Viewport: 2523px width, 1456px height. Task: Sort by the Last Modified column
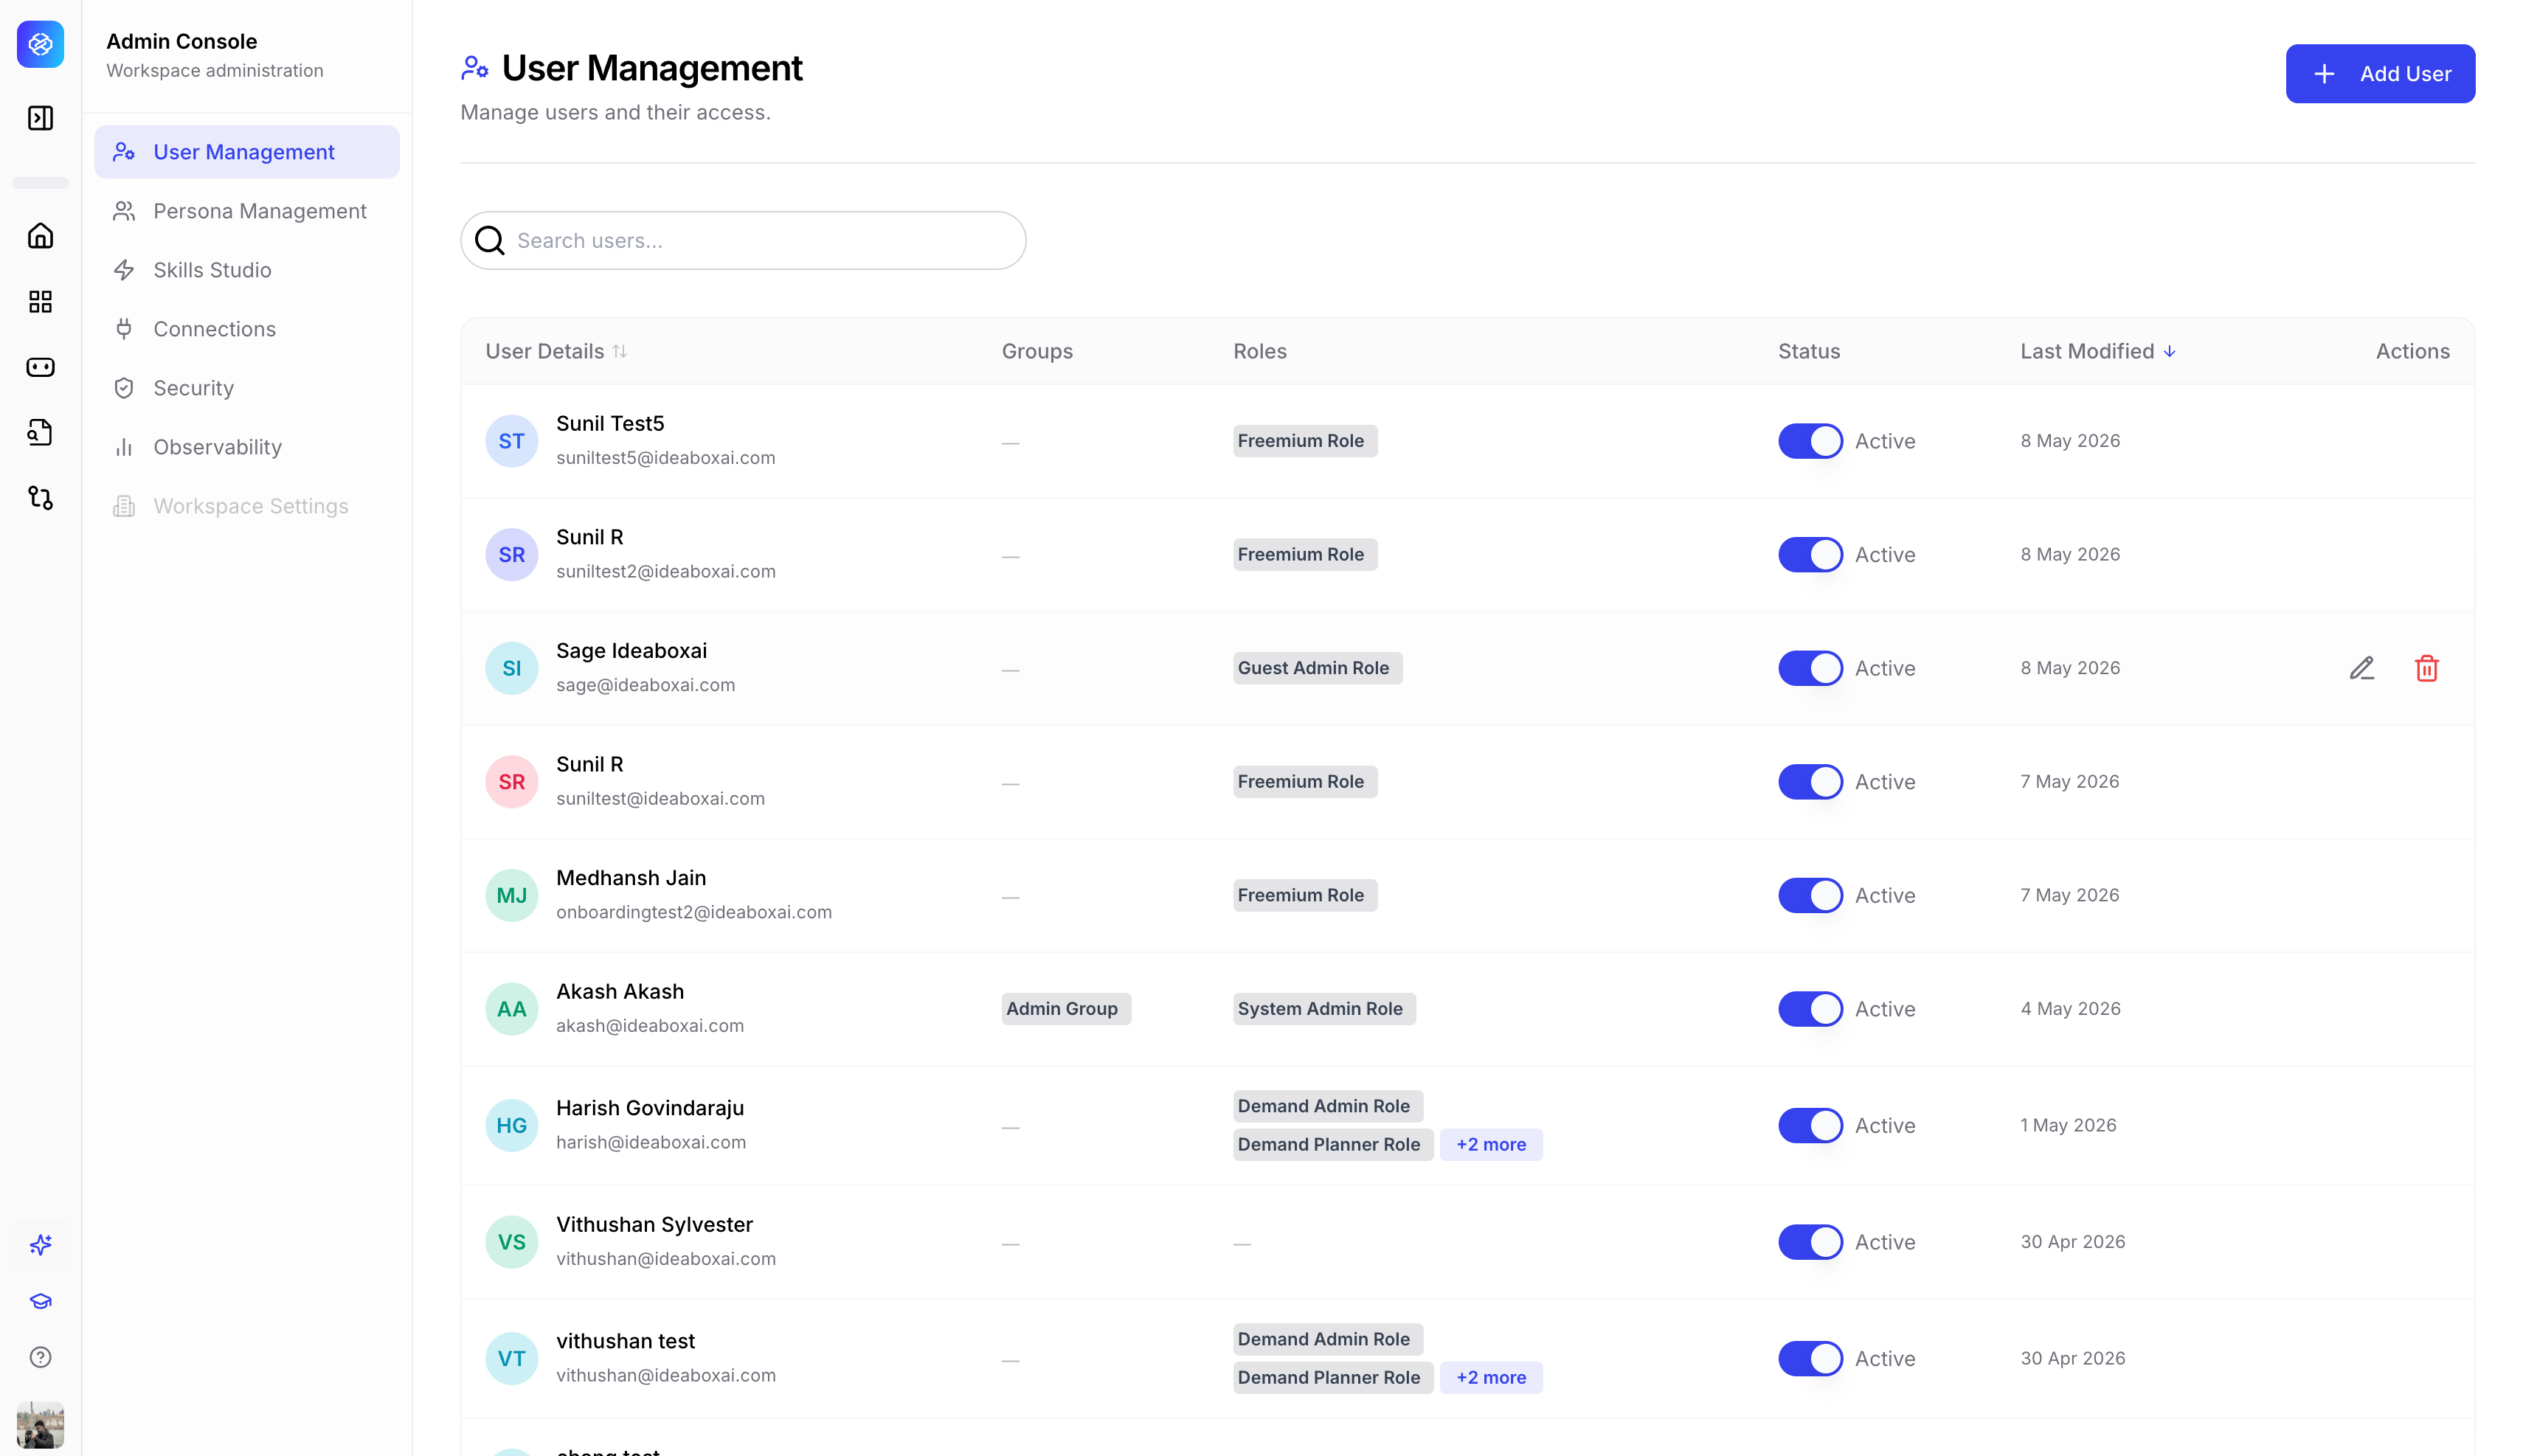coord(2097,351)
